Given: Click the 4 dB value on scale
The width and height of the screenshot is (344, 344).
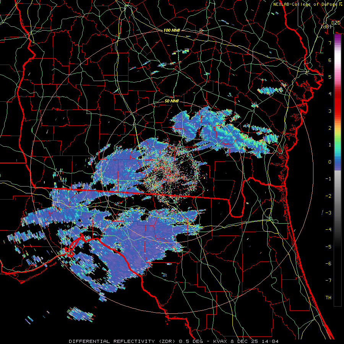Looking at the screenshot, I should 330,94.
